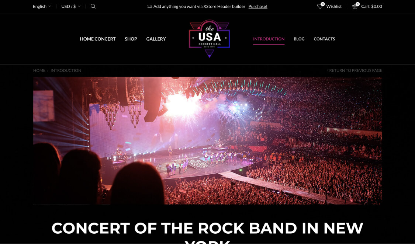Open the cart basket icon
Screen dimensions: 415x244
[x=355, y=6]
